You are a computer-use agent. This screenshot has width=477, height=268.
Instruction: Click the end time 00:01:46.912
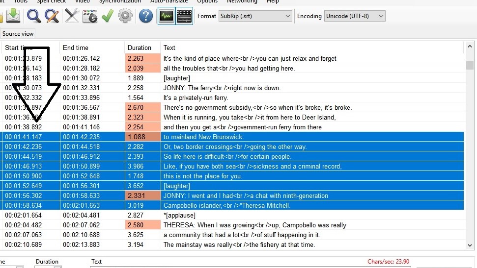pyautogui.click(x=81, y=156)
